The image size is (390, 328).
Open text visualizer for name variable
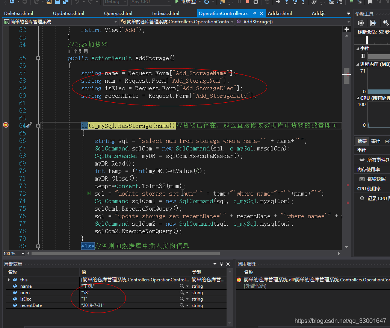point(182,286)
